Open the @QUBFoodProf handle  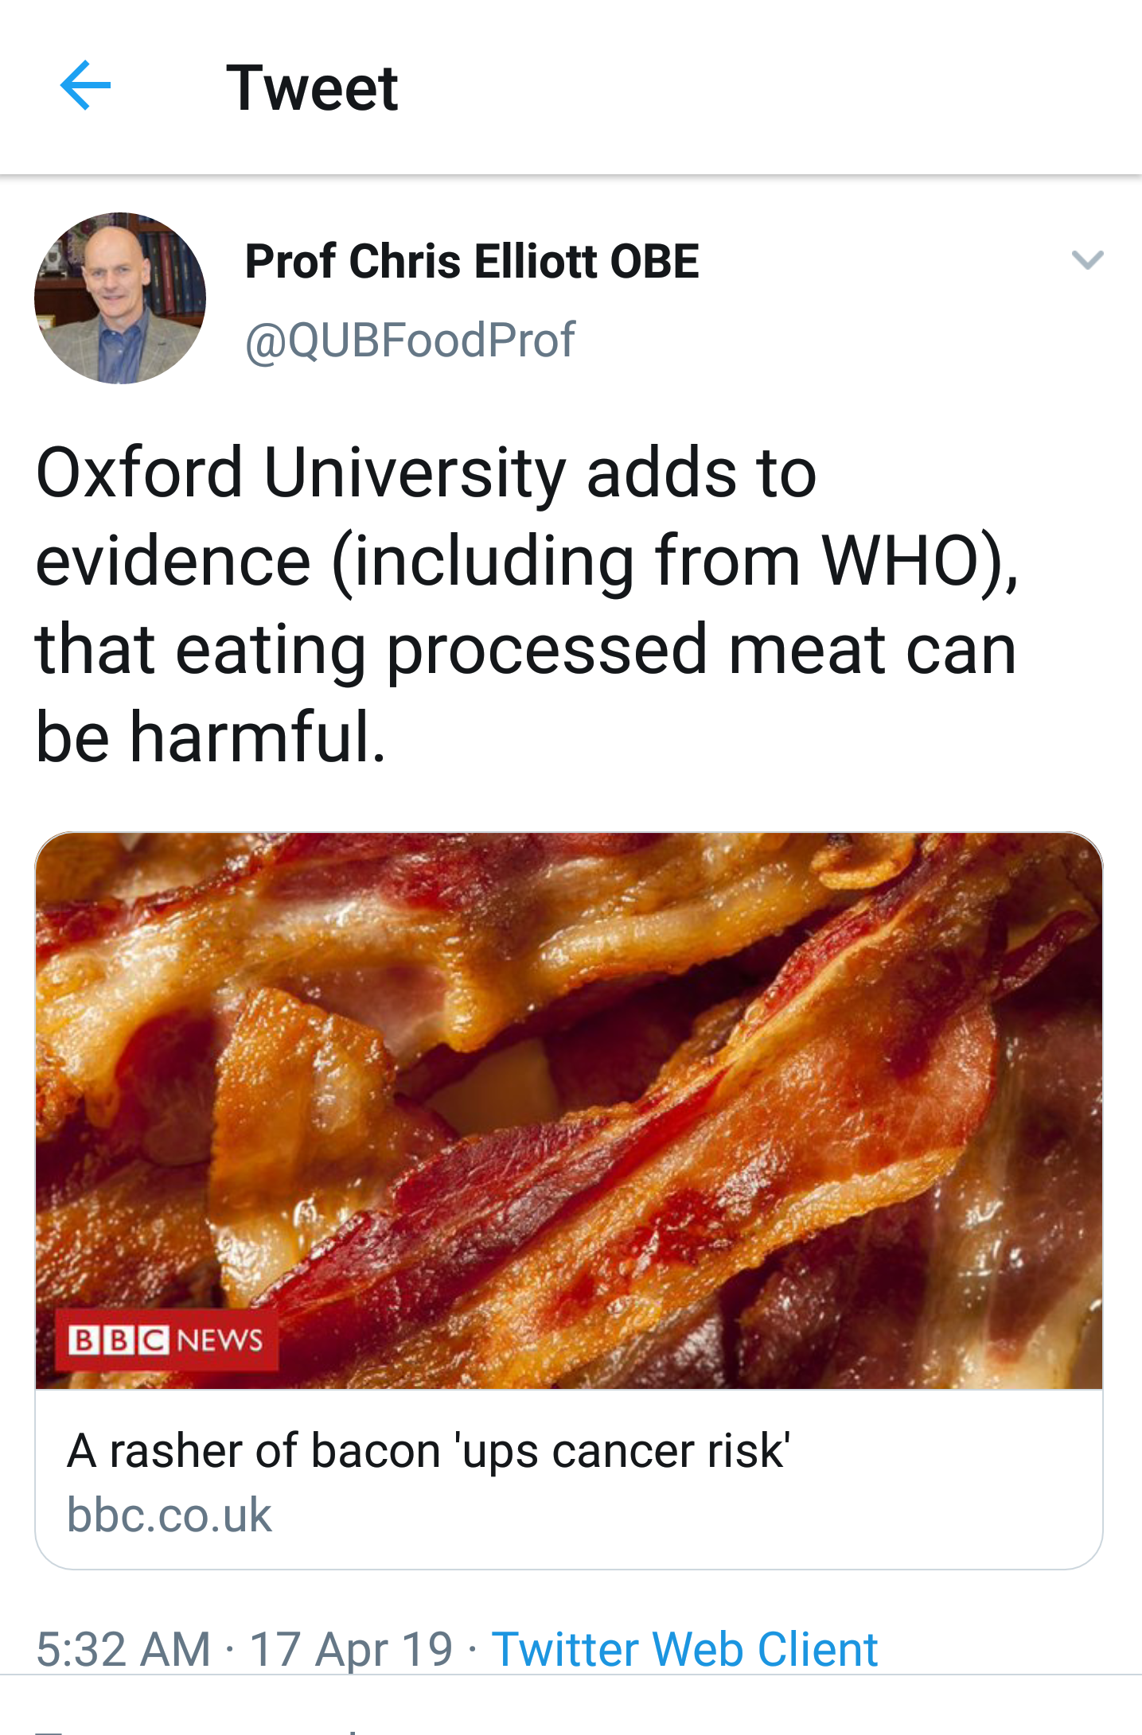coord(410,340)
